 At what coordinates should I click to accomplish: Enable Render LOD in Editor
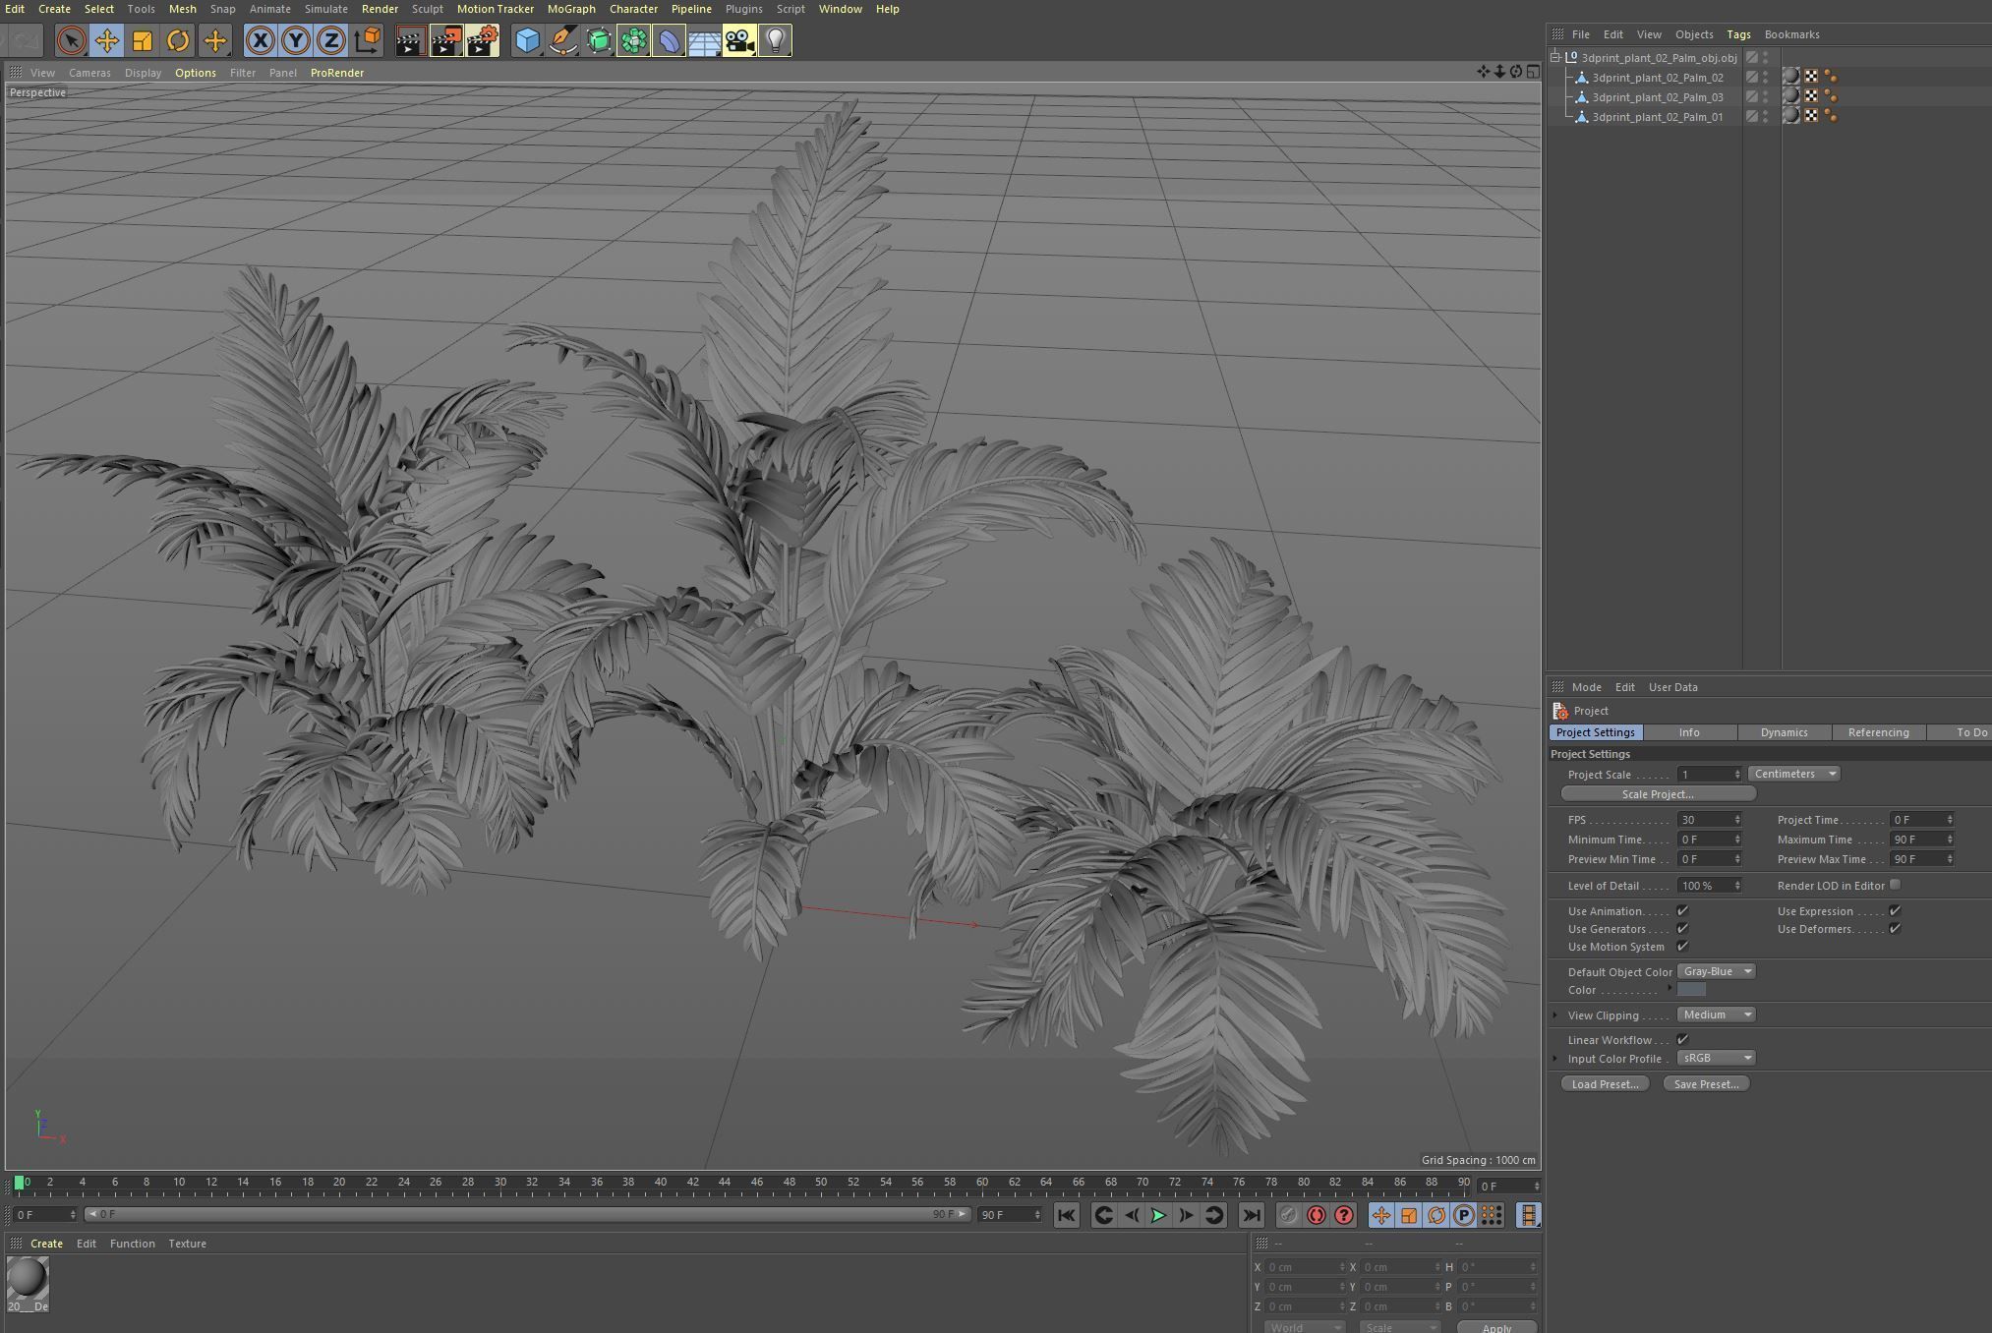click(1895, 885)
